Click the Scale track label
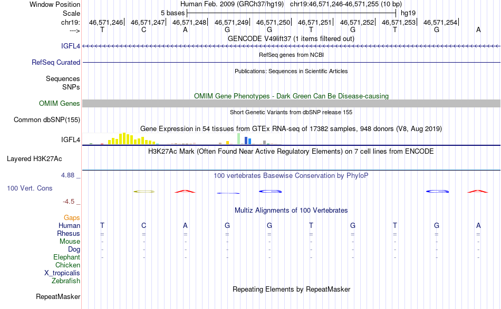The width and height of the screenshot is (501, 309). (71, 13)
